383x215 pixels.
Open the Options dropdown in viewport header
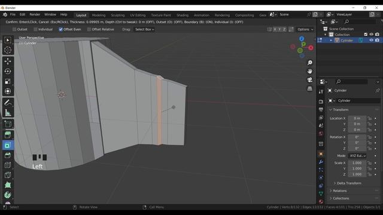point(305,29)
